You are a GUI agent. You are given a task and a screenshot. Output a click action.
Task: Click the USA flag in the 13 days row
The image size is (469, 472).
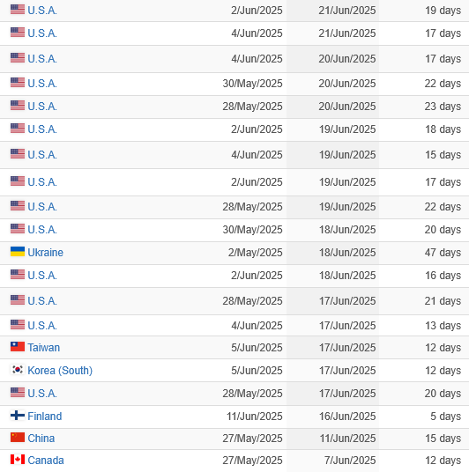(x=18, y=324)
